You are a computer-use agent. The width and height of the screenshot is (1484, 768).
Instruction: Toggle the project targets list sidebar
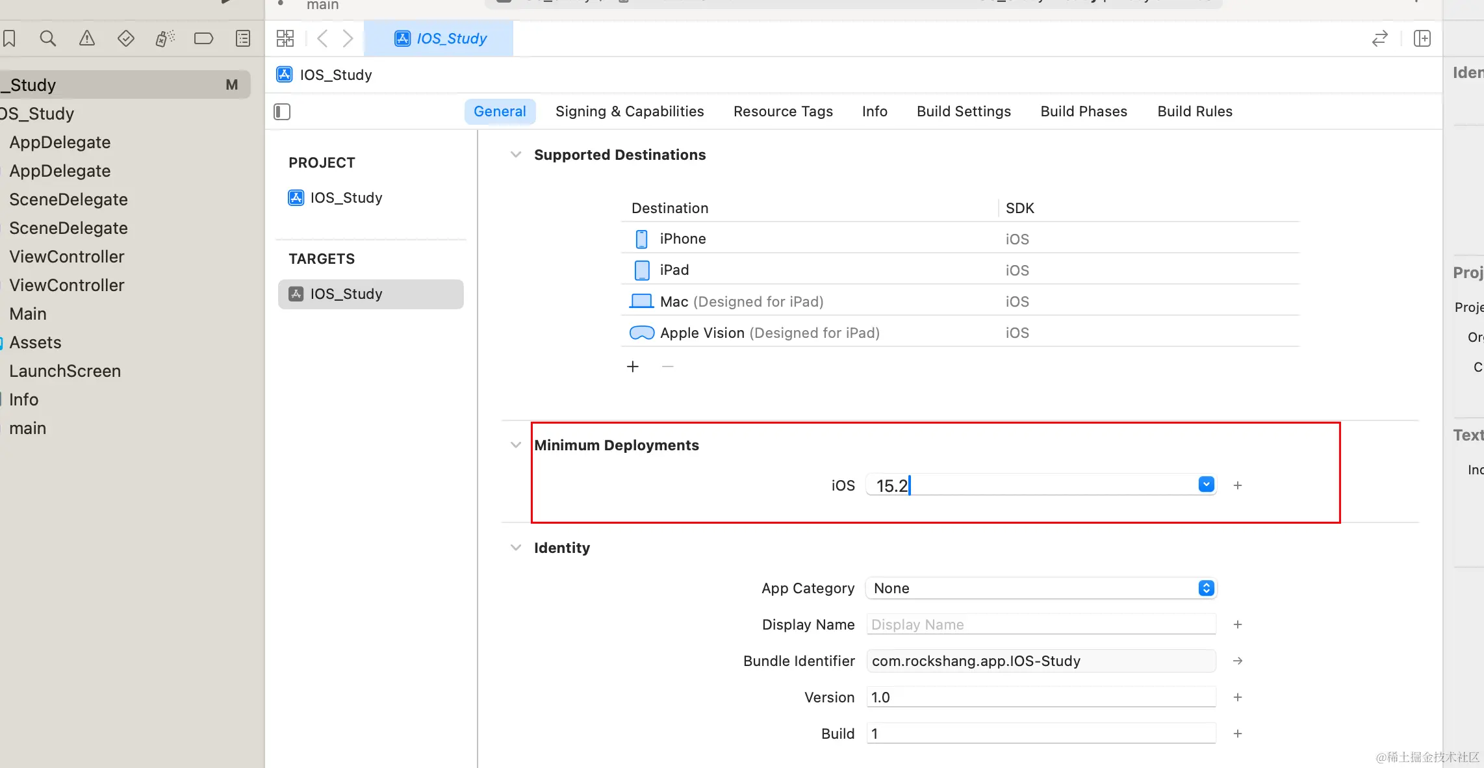point(282,112)
